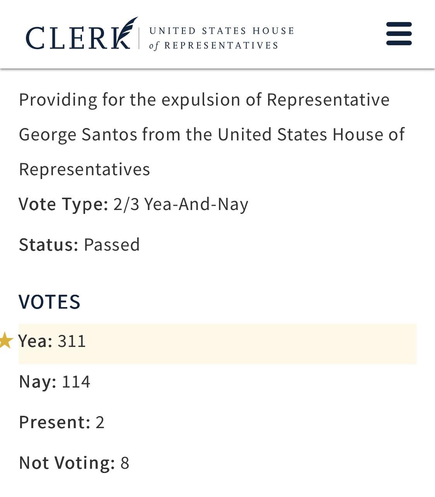Click the 114 Nay vote count
Viewport: 435px width, 497px height.
pyautogui.click(x=76, y=382)
